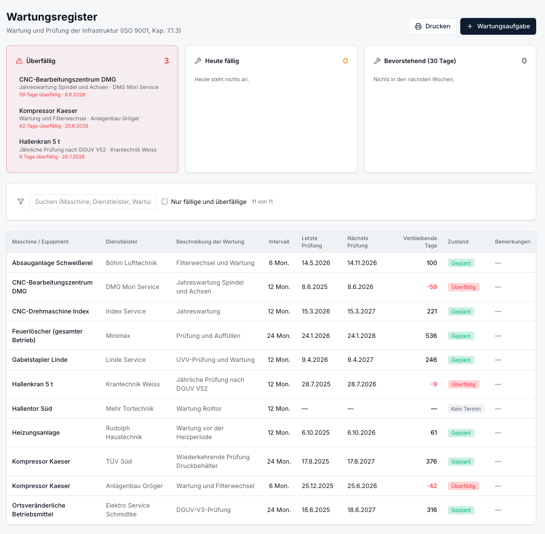Open the Drucken print button

(433, 26)
